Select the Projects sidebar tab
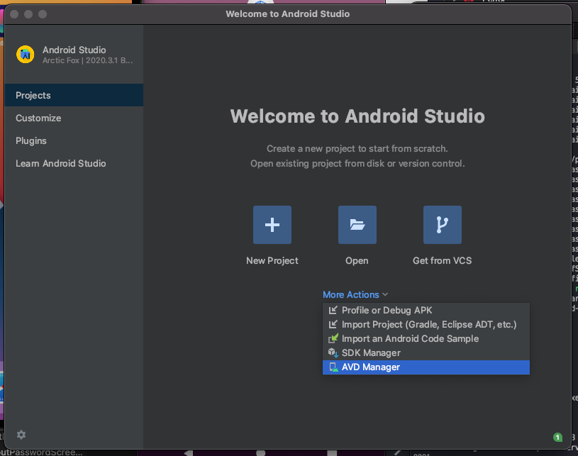578x456 pixels. [x=74, y=95]
